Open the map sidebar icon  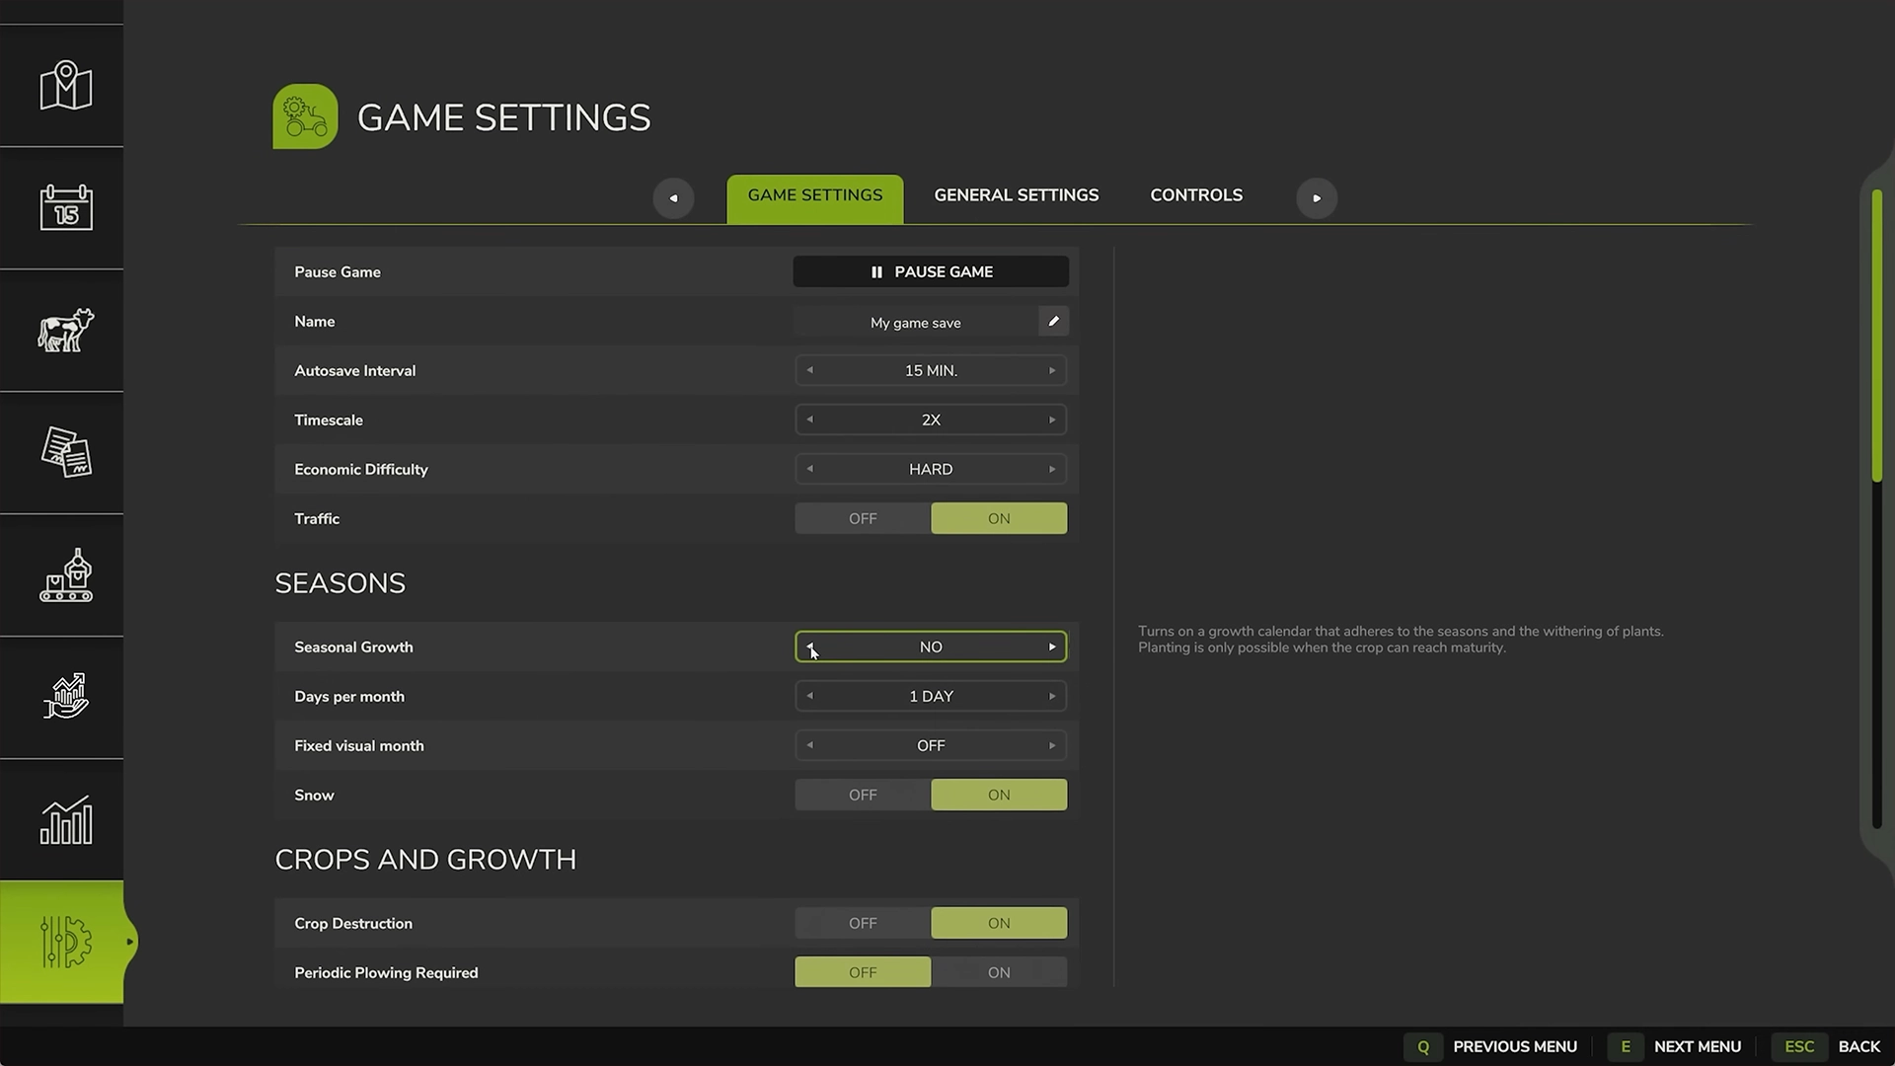tap(65, 86)
